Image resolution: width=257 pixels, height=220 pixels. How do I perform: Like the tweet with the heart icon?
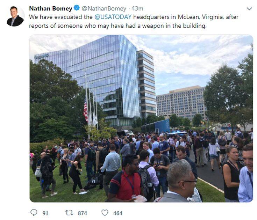[105, 213]
